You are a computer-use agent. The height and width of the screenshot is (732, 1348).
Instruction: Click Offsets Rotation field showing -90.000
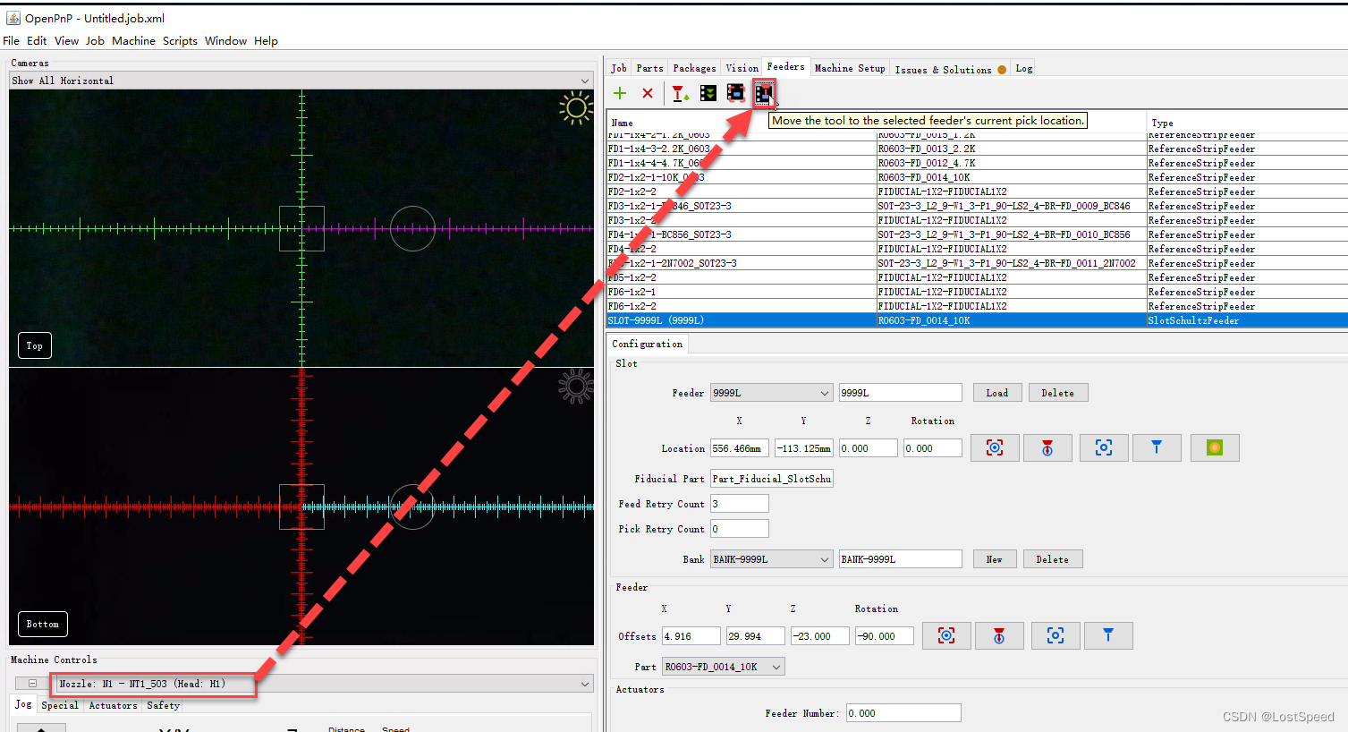point(885,636)
